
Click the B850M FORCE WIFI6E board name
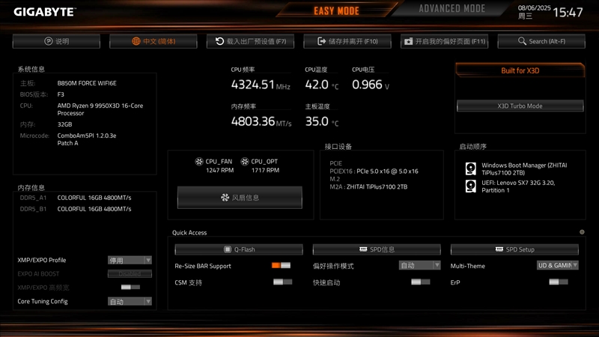[x=87, y=83]
